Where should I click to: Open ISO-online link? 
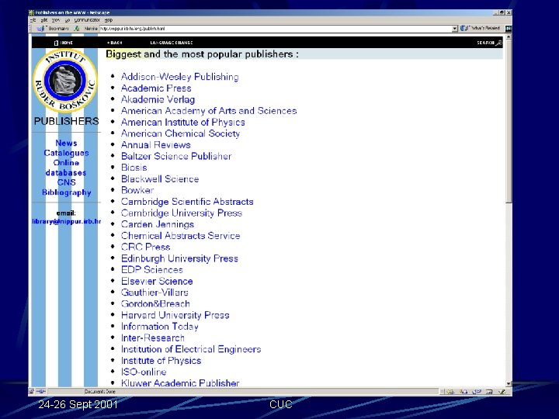[144, 372]
